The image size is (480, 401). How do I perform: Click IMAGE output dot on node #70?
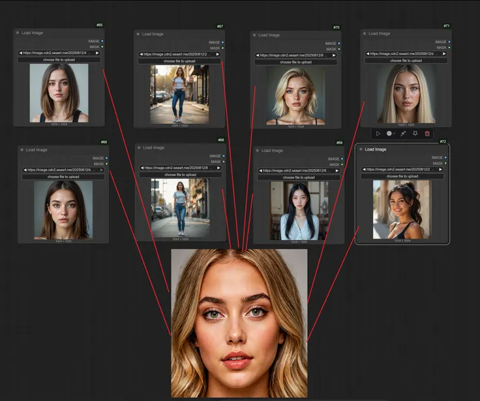click(339, 43)
